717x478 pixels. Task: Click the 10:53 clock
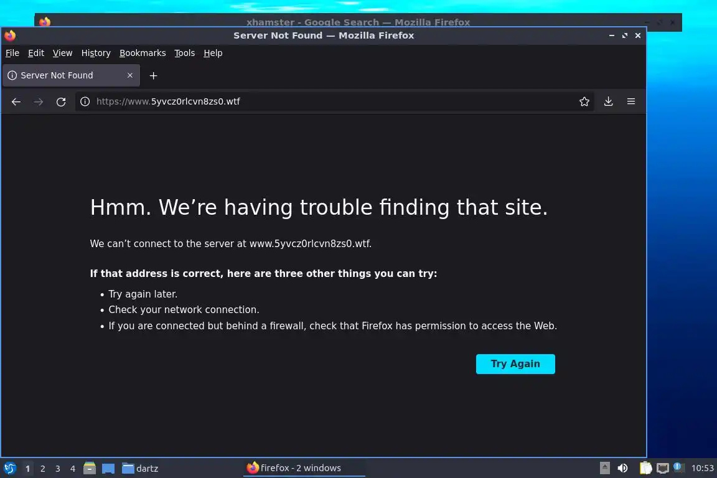pos(702,469)
